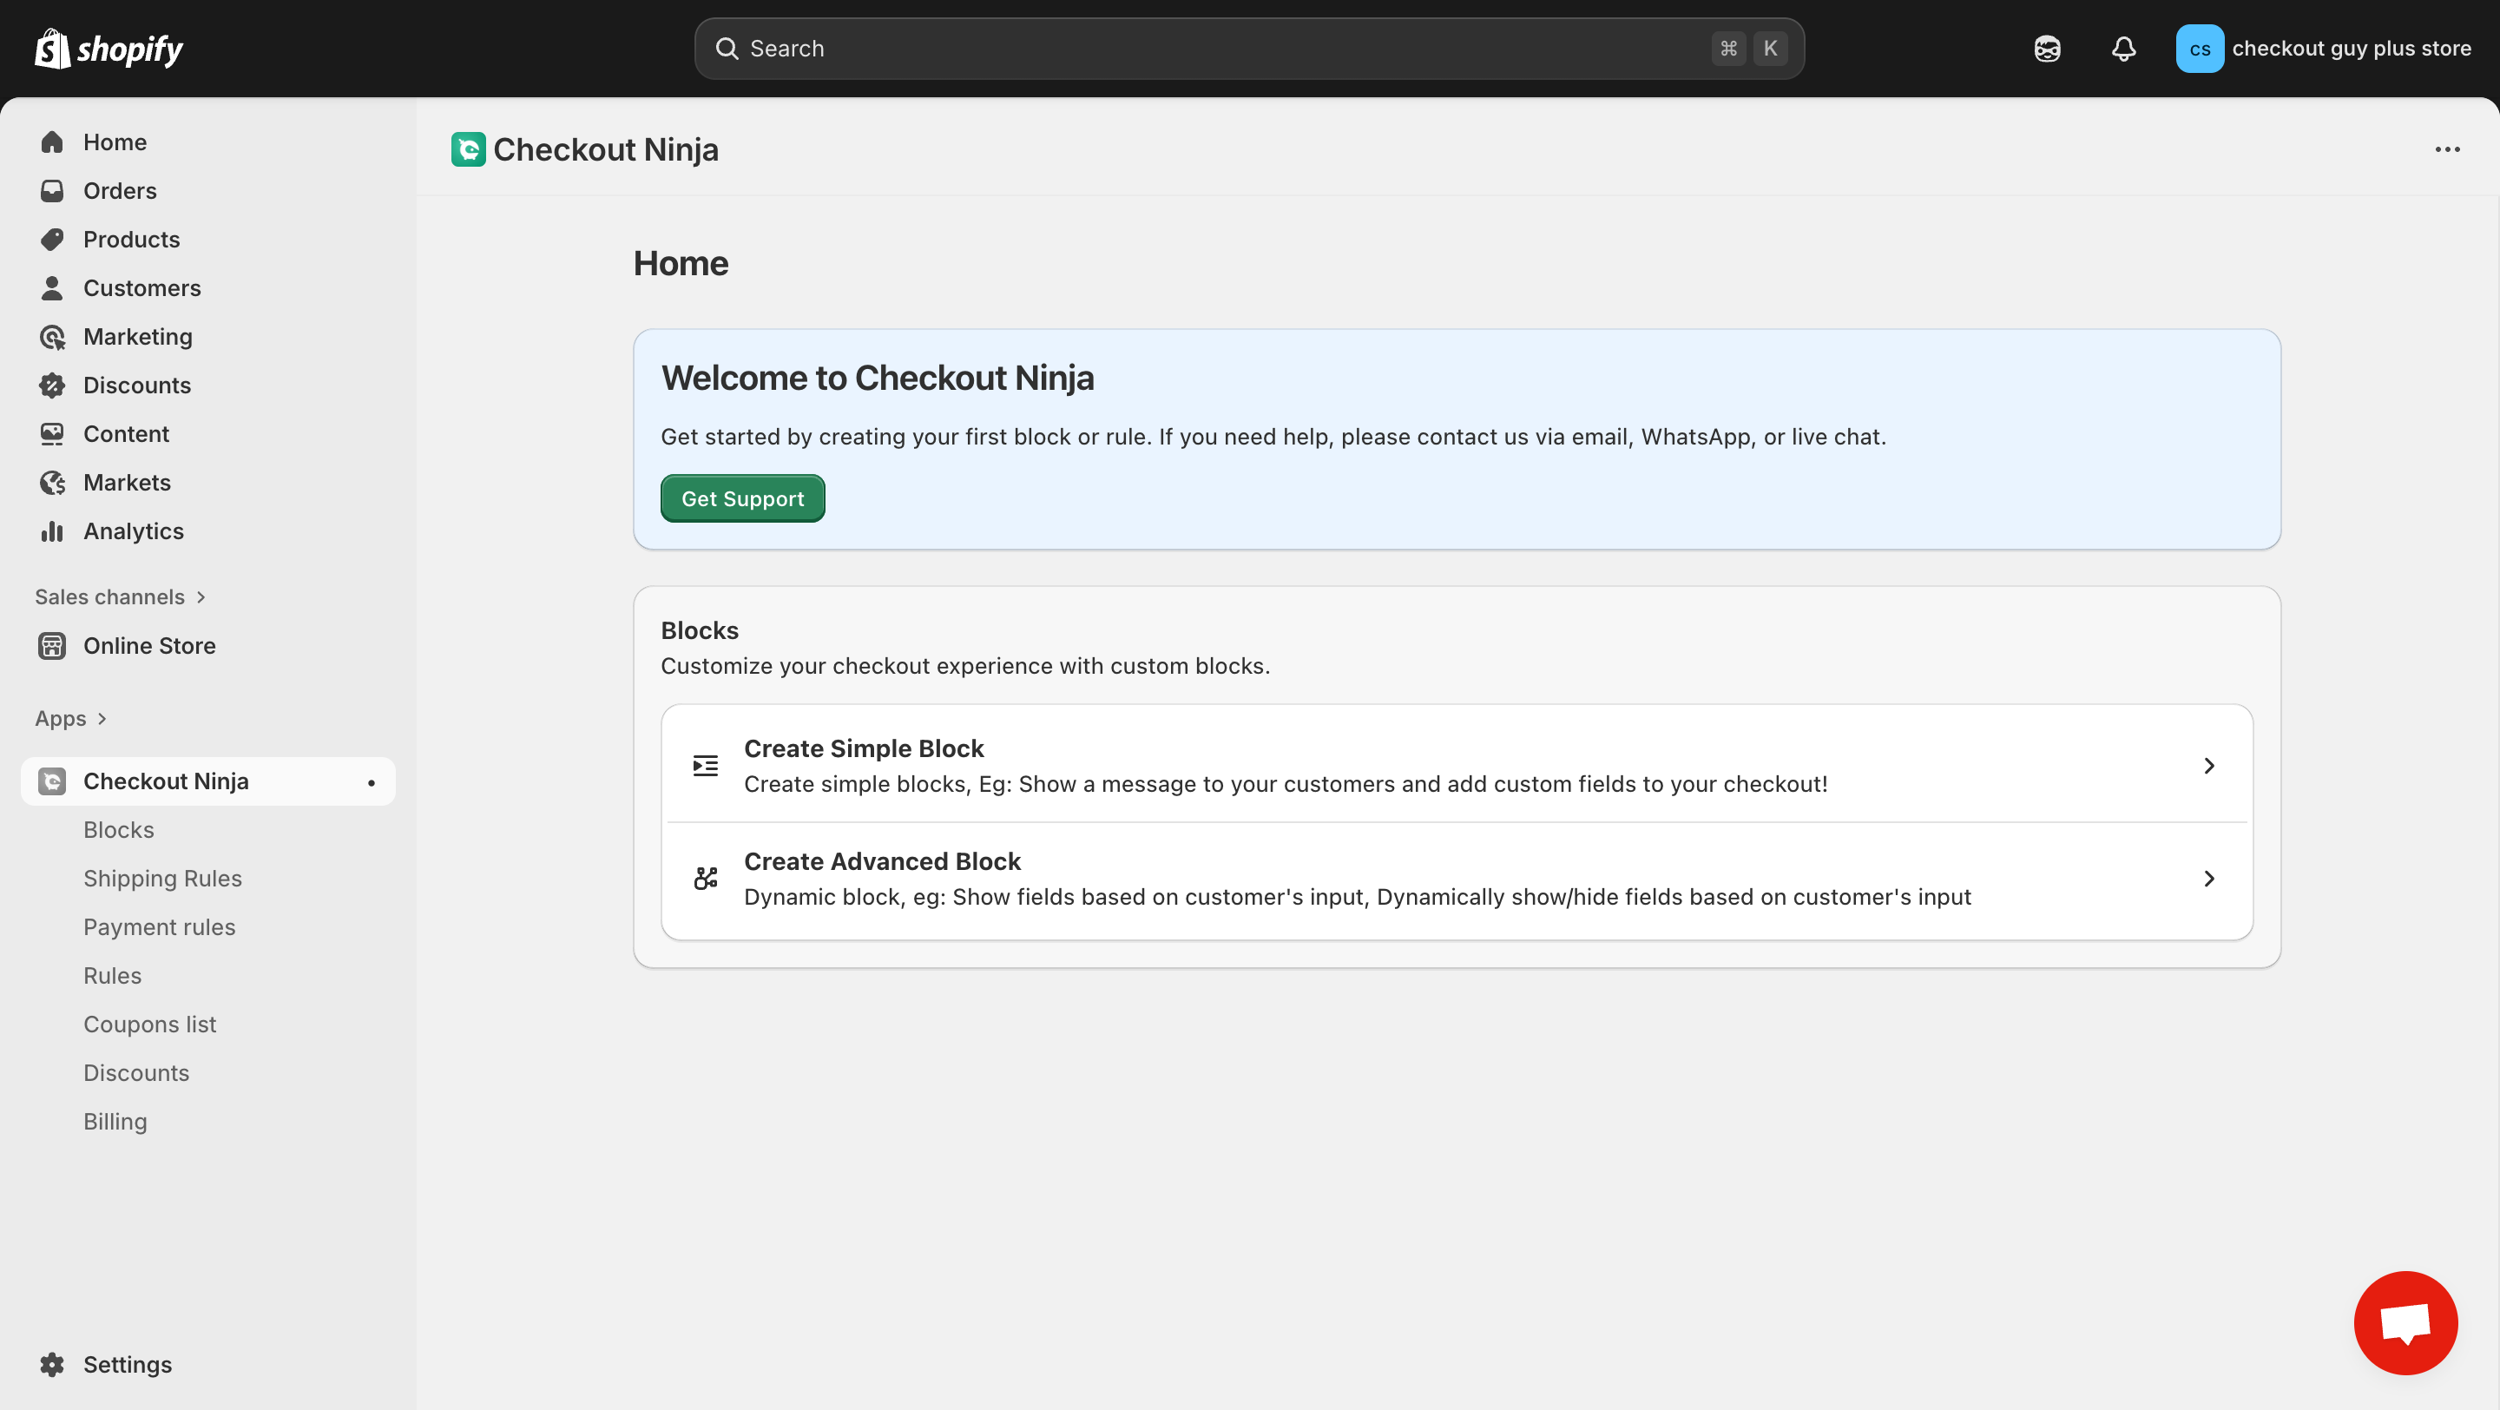Click the ⌘ K shortcut hint
This screenshot has height=1410, width=2500.
coord(1749,49)
